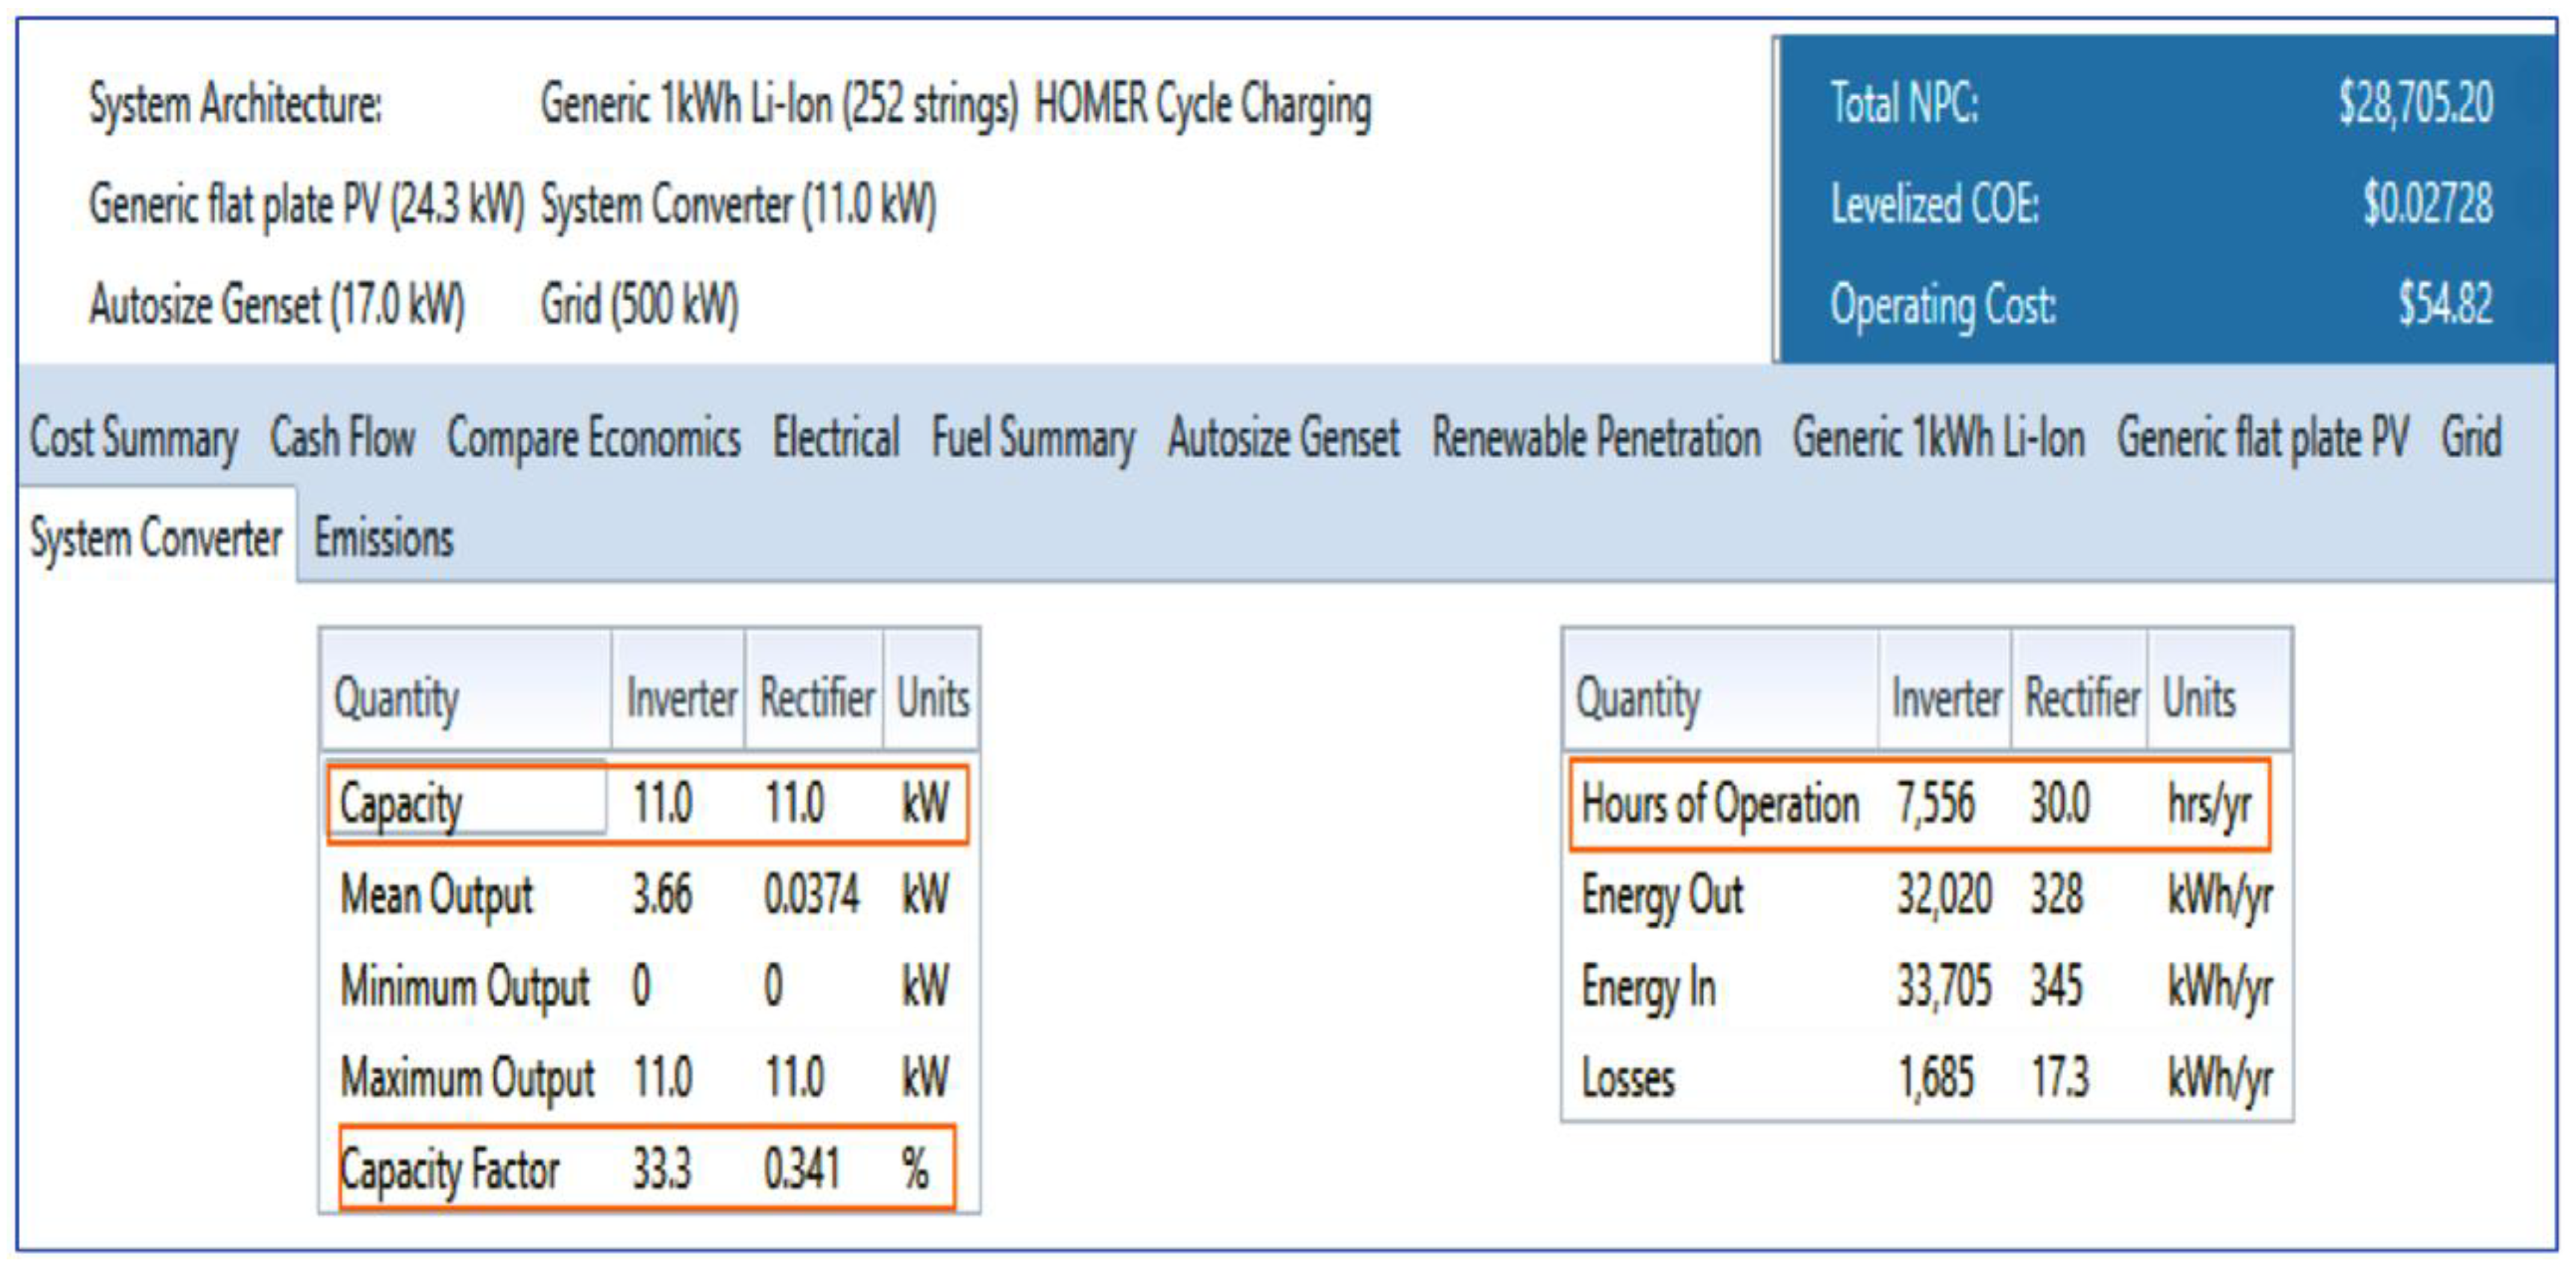Switch to Renewable Penetration tab
Screen dimensions: 2576x1272
1595,438
